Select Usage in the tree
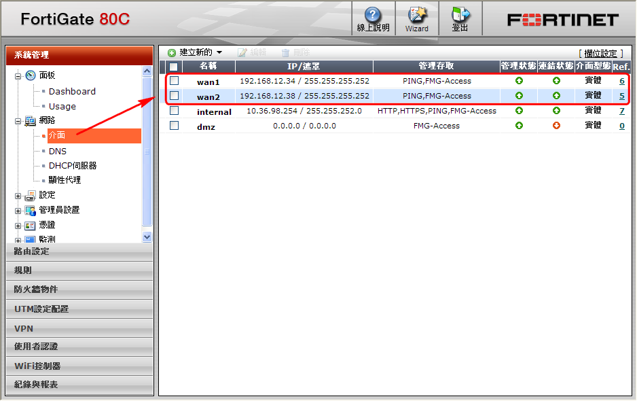Viewport: 637px width, 401px height. (62, 107)
